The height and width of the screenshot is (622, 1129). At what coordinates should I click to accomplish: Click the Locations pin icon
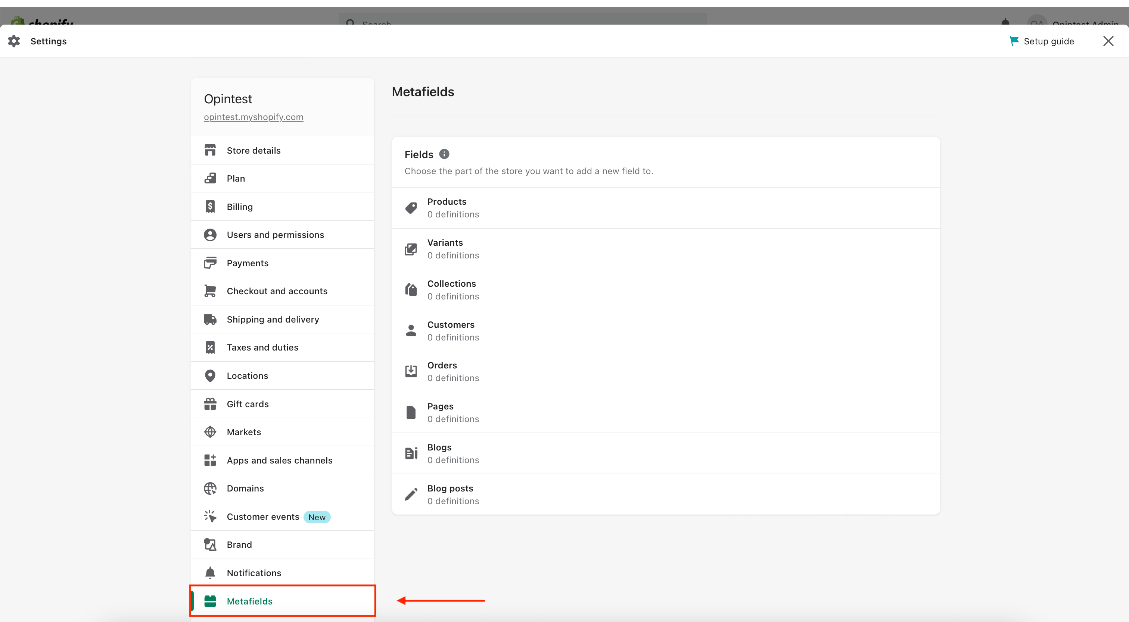point(210,376)
